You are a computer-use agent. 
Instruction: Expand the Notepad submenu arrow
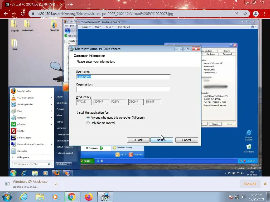tap(51, 118)
